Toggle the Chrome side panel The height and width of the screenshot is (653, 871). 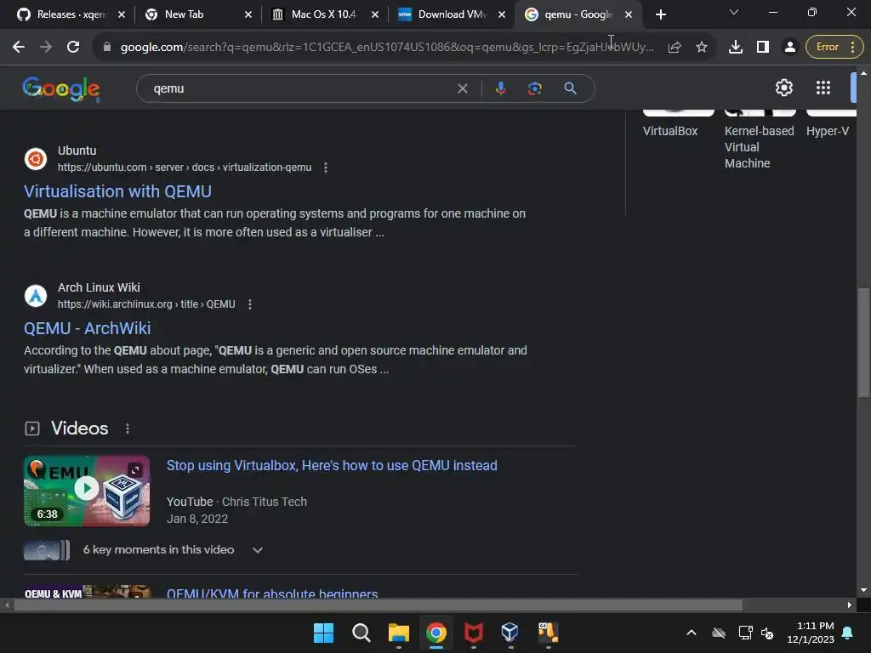click(x=763, y=48)
